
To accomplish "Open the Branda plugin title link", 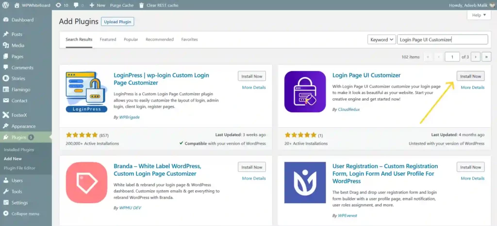I will pos(158,170).
